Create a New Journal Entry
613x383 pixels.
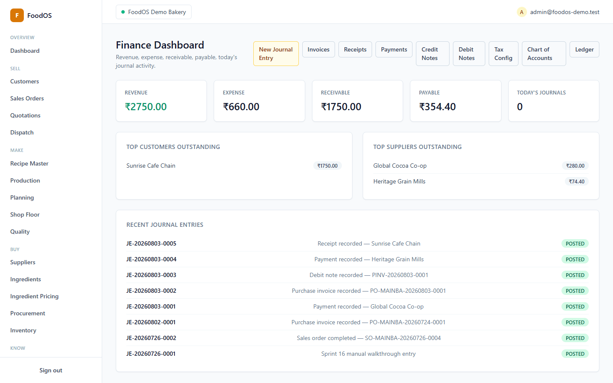(x=276, y=54)
